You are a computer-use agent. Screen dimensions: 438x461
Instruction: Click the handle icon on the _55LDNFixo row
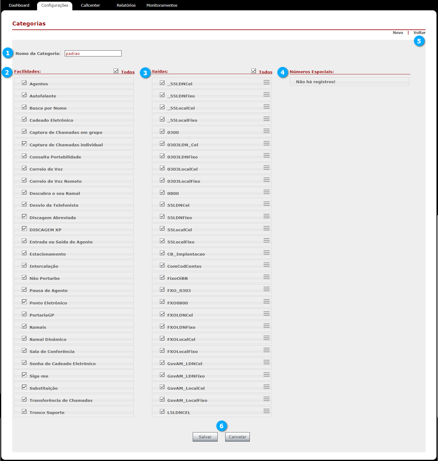[267, 94]
